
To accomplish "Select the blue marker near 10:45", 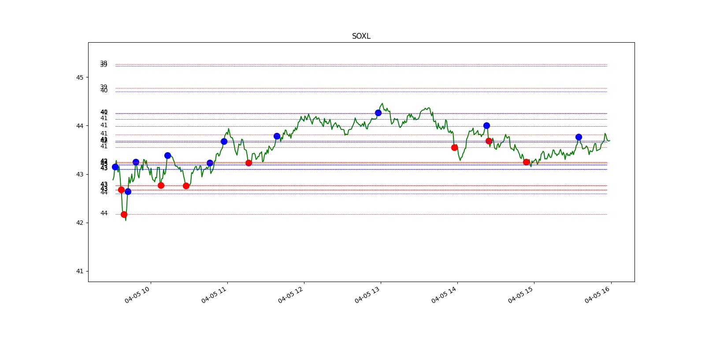I will pos(210,163).
